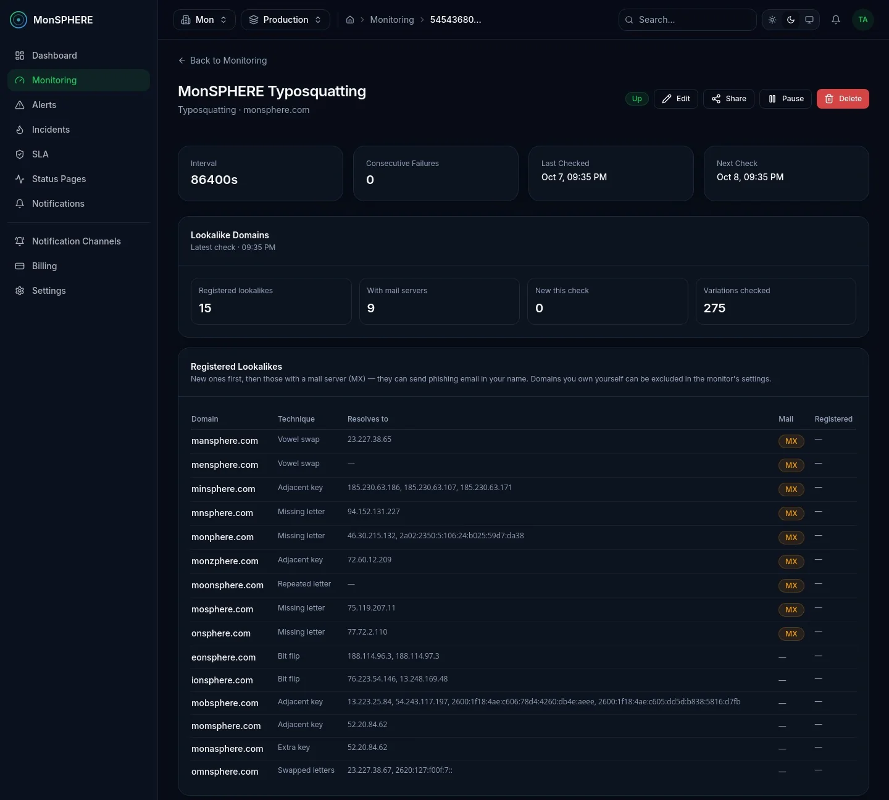Screen dimensions: 889x800
Task: Delete the monitor
Action: (x=843, y=99)
